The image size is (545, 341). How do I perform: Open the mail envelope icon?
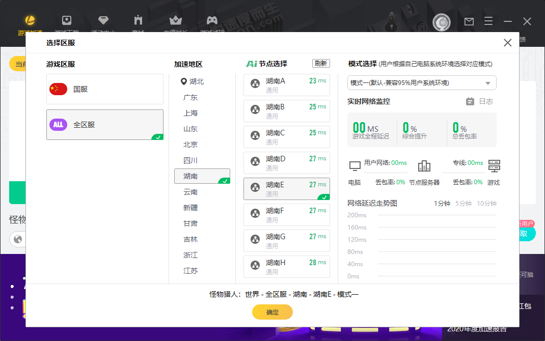click(x=469, y=21)
